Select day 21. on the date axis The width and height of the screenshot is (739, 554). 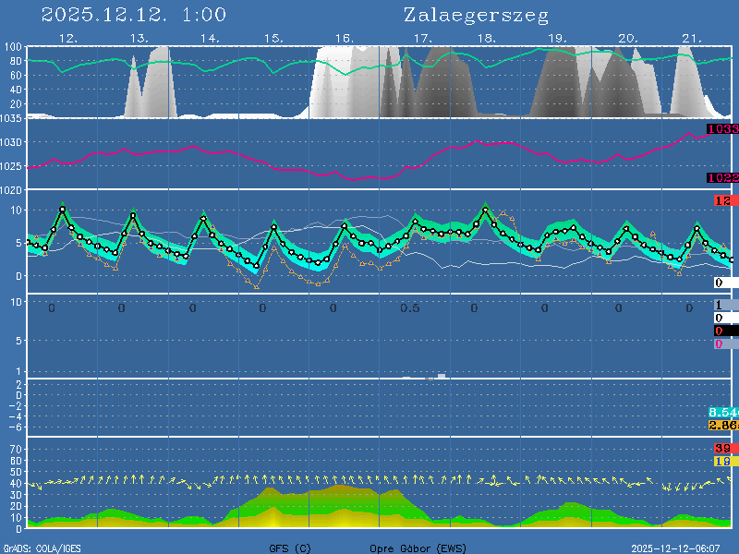pyautogui.click(x=692, y=39)
